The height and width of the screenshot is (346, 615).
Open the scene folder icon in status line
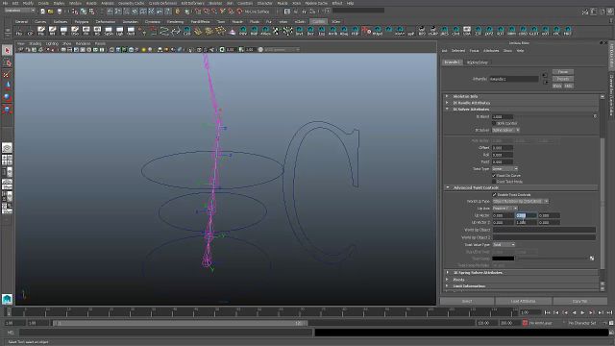pyautogui.click(x=51, y=12)
